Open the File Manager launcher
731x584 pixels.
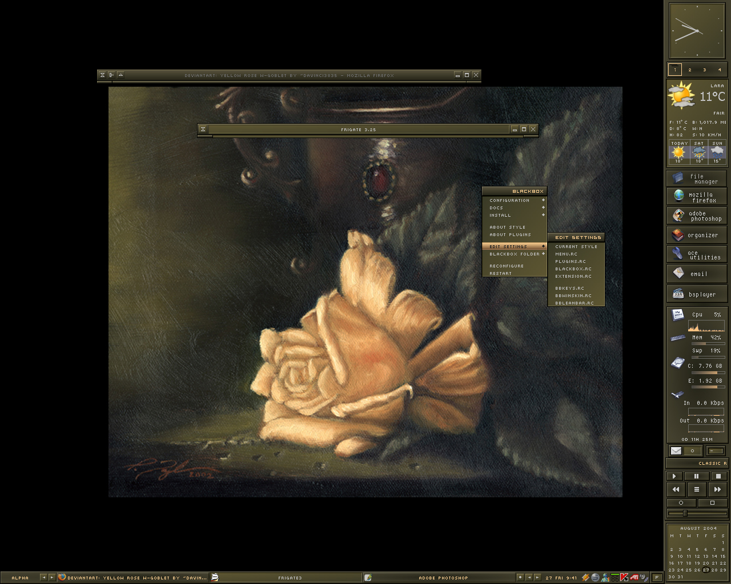point(697,179)
